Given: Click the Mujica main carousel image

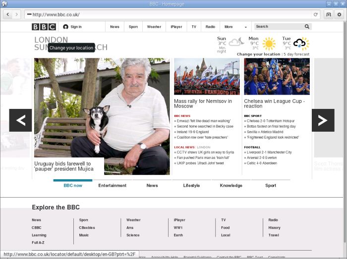Looking at the screenshot, I should 102,116.
